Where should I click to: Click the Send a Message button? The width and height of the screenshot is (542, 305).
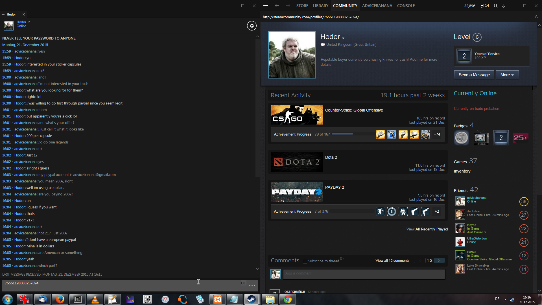474,75
